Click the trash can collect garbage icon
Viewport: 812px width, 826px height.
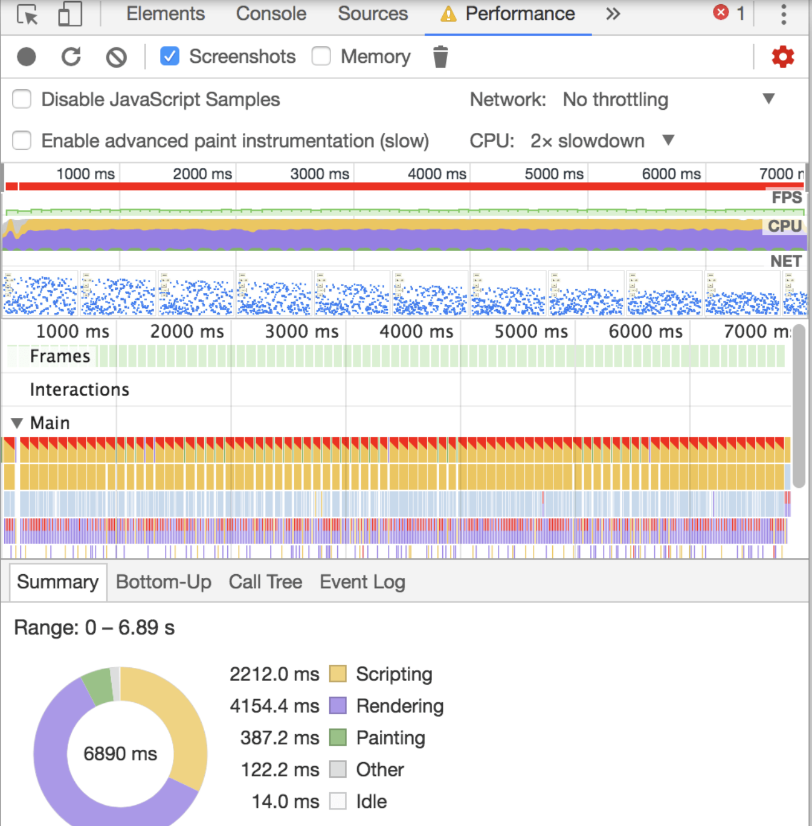click(x=440, y=57)
